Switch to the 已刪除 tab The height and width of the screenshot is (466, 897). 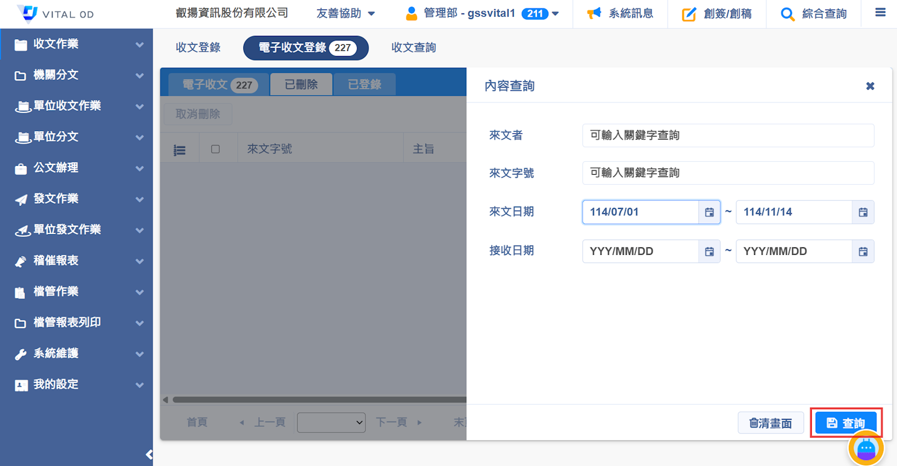coord(301,85)
